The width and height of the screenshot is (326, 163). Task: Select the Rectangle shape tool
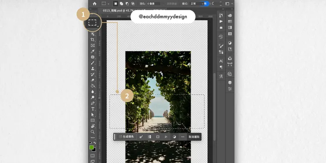point(93,120)
